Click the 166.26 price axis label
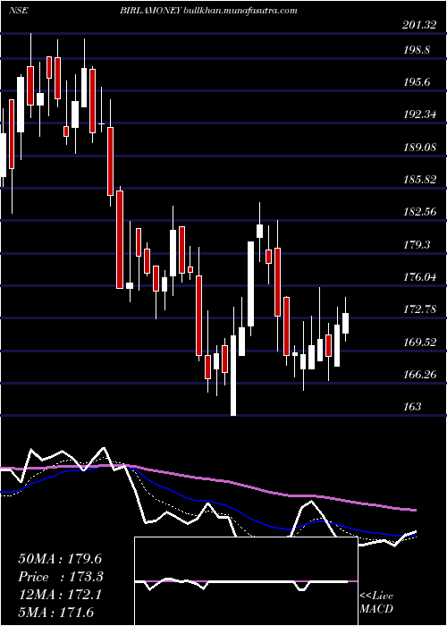This screenshot has width=447, height=626. pyautogui.click(x=418, y=375)
